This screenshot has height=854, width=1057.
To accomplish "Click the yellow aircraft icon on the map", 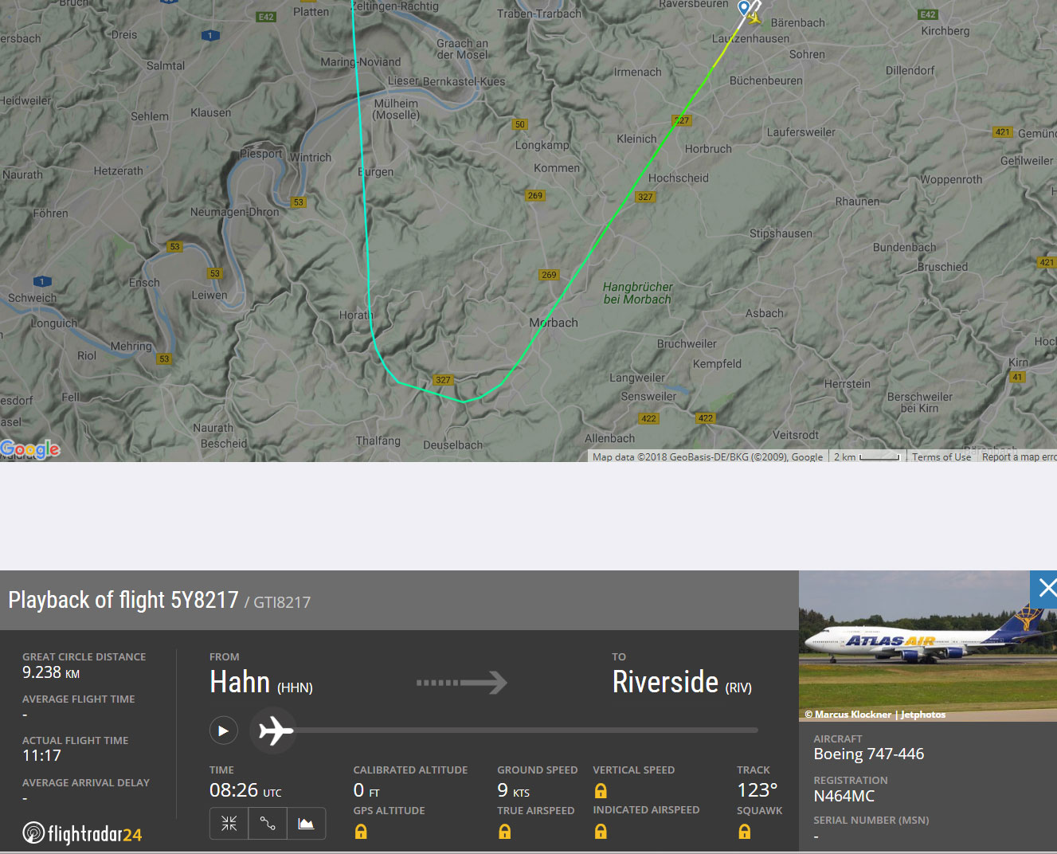I will tap(754, 18).
